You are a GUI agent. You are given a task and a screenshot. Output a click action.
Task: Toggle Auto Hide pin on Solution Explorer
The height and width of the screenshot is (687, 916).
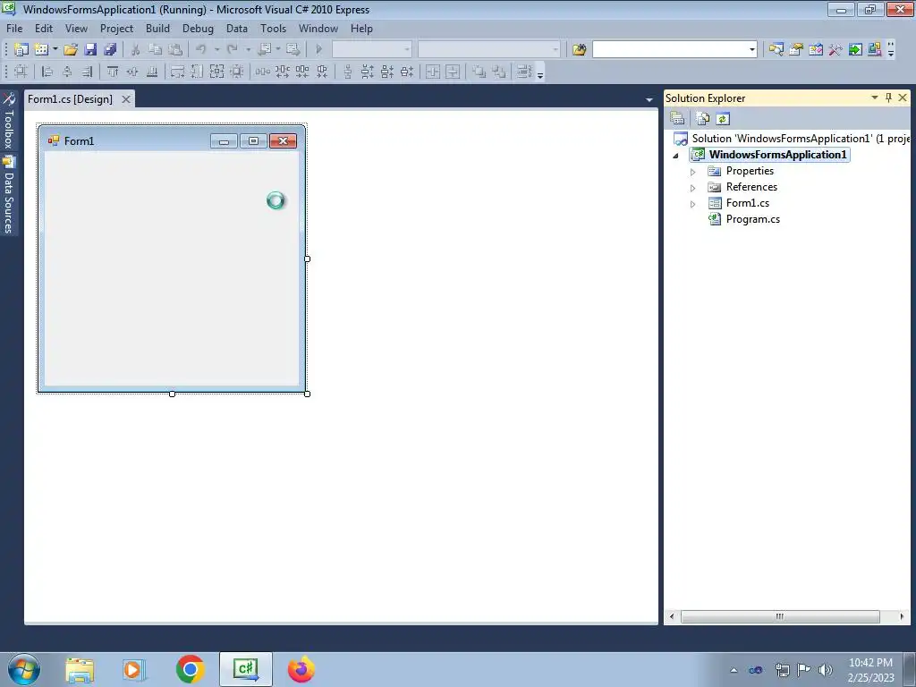click(888, 98)
